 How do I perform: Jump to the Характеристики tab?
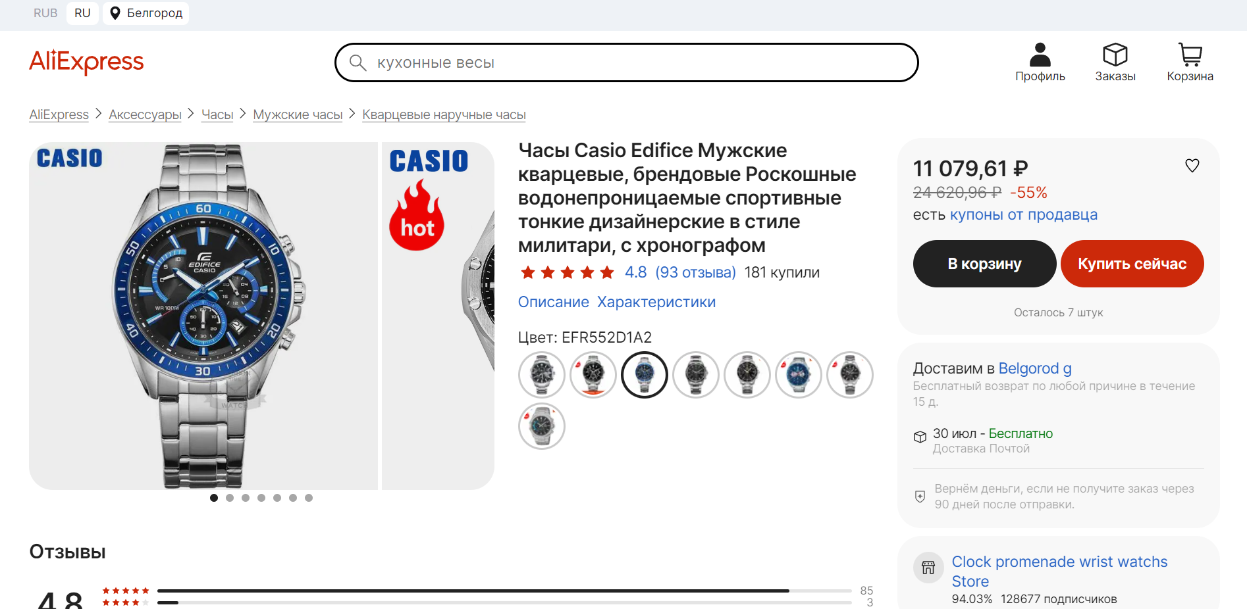656,302
